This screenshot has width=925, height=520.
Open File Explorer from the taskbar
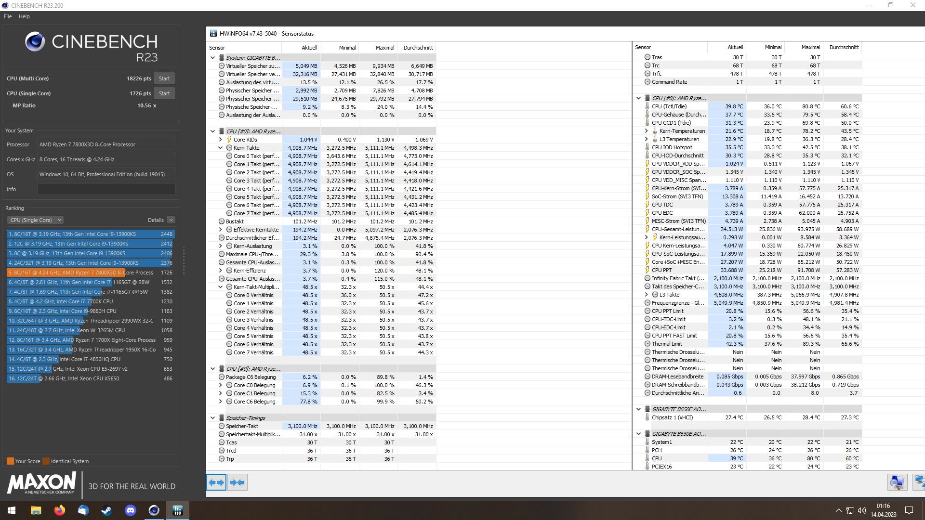36,510
